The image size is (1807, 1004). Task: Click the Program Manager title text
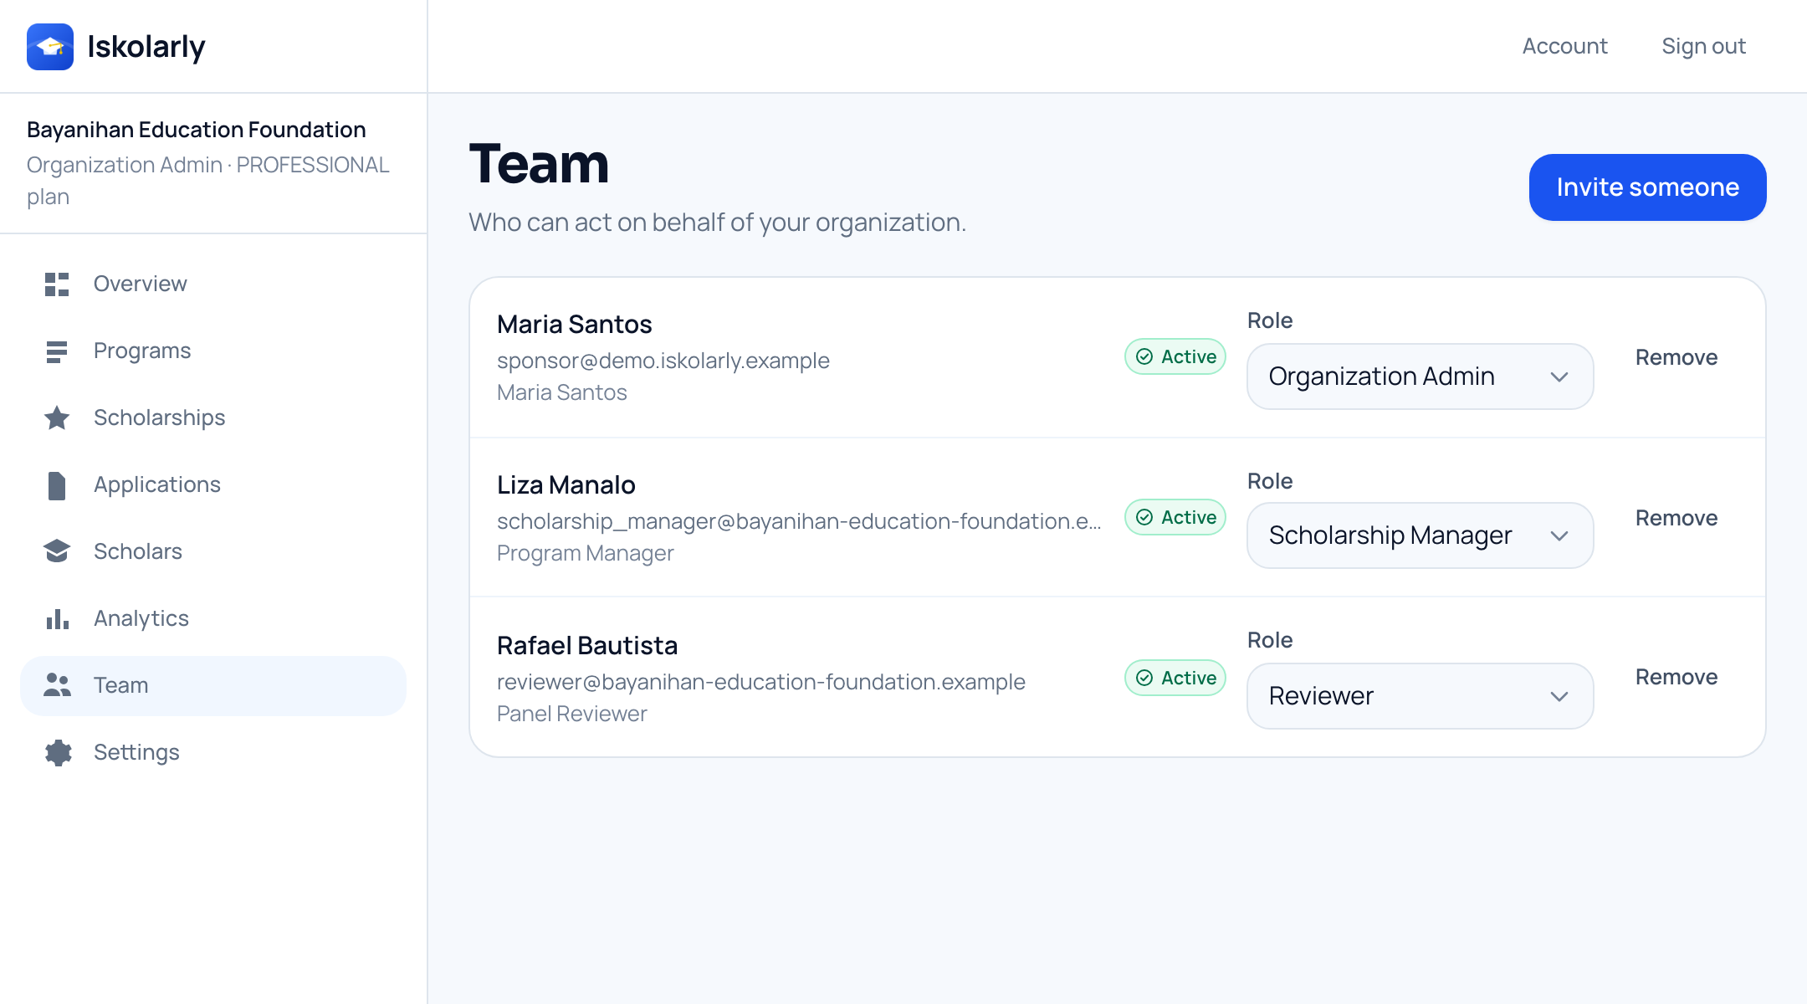pos(586,553)
